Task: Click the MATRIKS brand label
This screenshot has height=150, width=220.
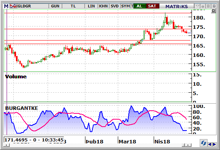Action: pyautogui.click(x=176, y=7)
